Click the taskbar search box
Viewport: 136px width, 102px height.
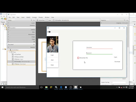click(22, 87)
